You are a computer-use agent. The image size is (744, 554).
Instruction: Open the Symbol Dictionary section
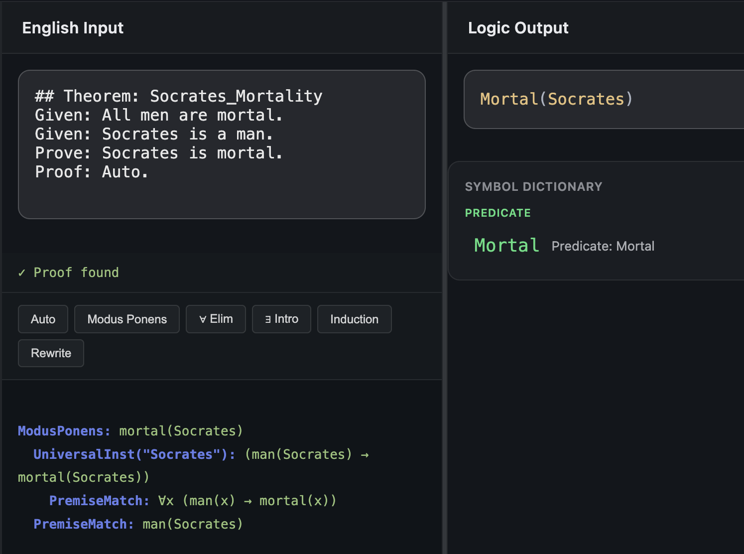pos(533,186)
